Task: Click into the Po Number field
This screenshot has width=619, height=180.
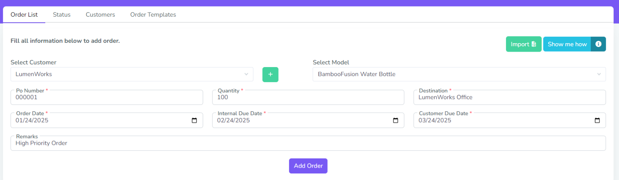Action: pyautogui.click(x=106, y=98)
